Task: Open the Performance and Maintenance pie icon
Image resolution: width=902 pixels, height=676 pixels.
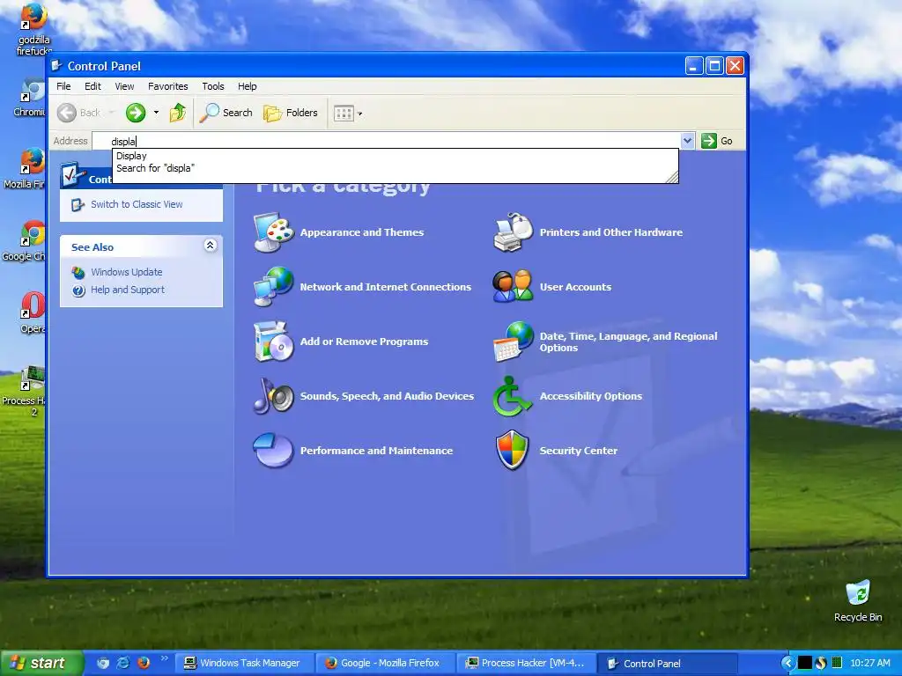Action: pos(274,450)
